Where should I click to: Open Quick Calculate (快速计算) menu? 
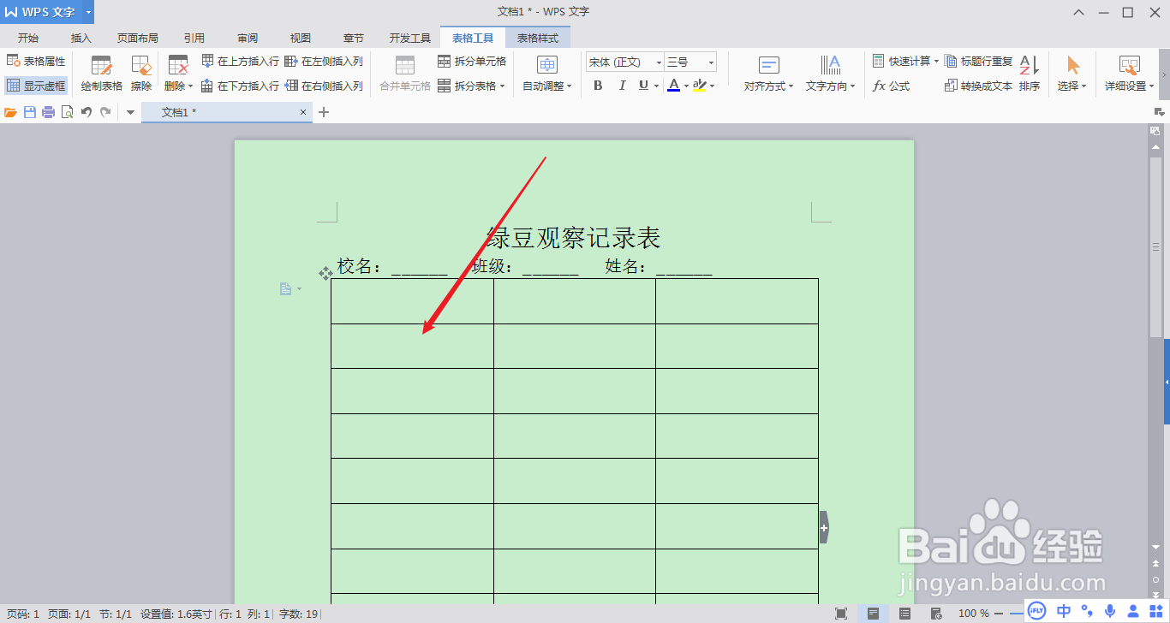click(x=905, y=62)
